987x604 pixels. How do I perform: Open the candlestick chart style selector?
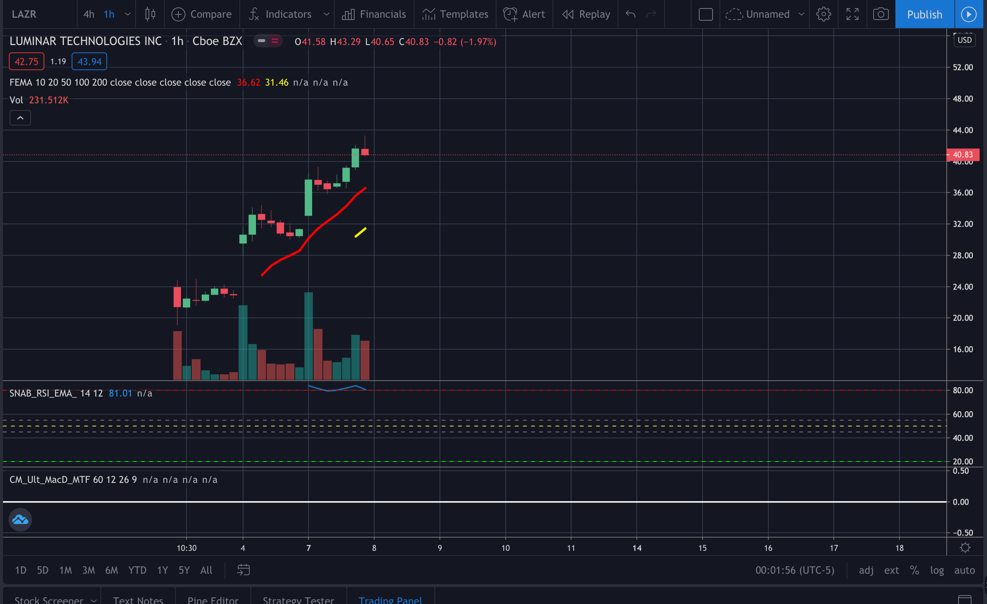coord(150,14)
